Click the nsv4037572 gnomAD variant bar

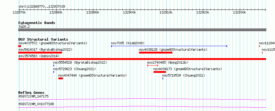(x=20, y=46)
